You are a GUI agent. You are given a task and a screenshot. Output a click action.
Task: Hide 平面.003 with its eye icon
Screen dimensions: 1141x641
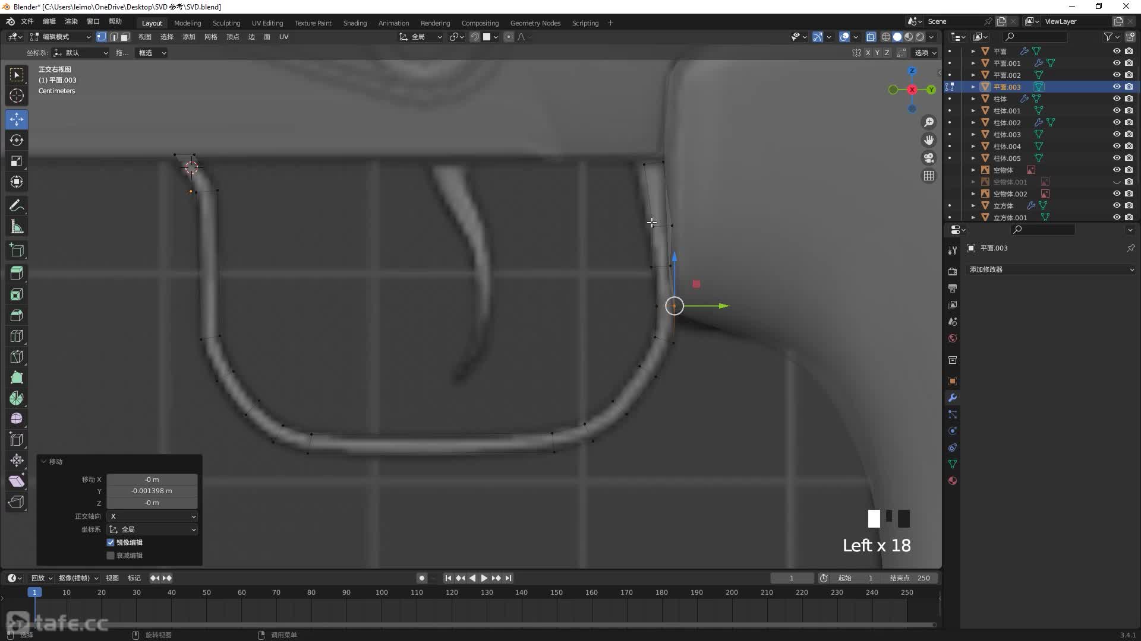pos(1117,87)
